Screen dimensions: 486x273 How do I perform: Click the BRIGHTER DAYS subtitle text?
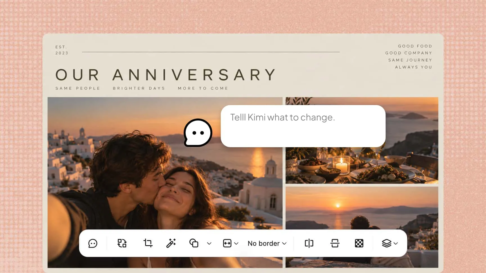(x=139, y=88)
